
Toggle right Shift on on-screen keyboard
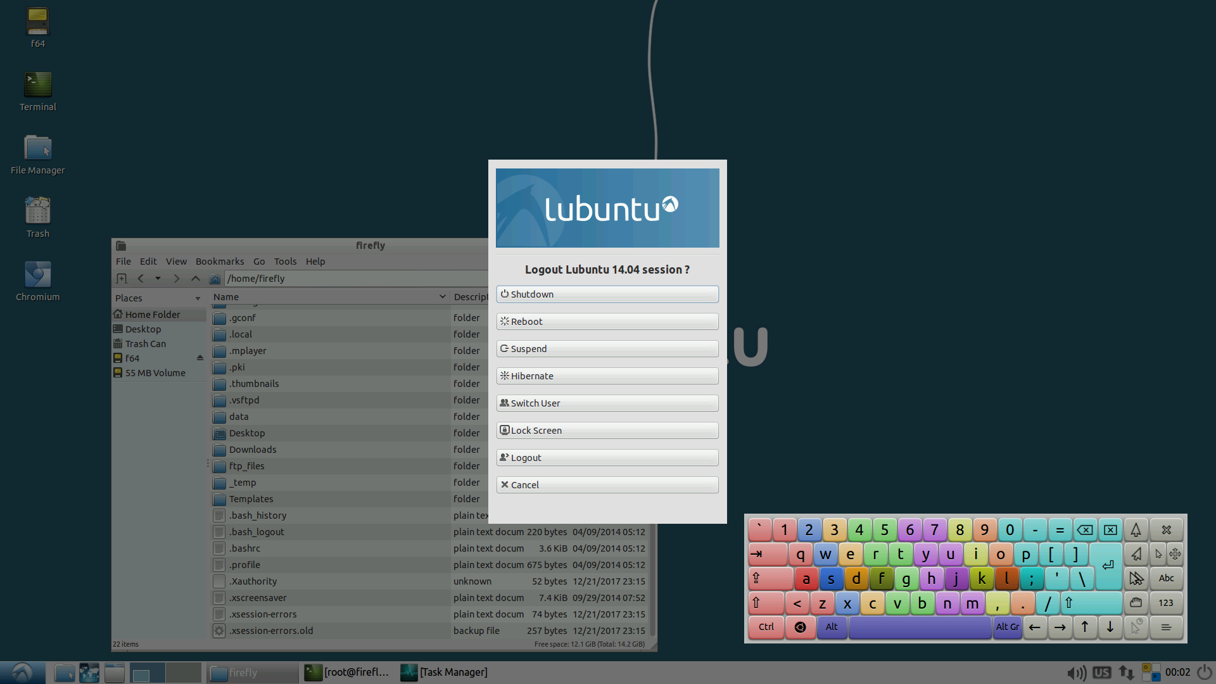(1092, 603)
